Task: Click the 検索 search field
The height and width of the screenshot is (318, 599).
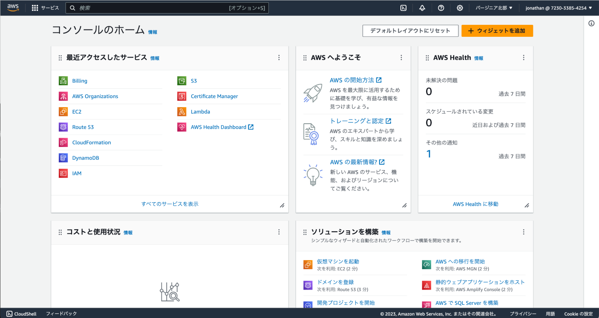Action: [167, 8]
